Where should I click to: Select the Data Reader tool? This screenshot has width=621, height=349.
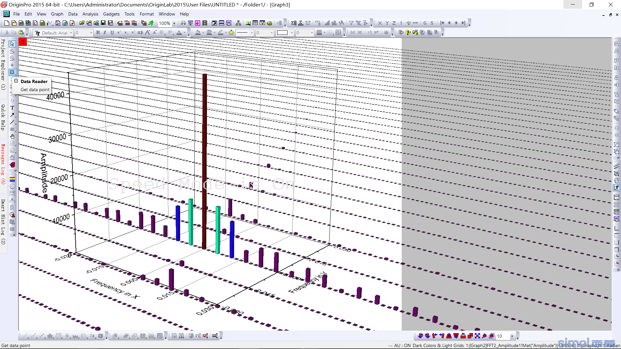click(12, 72)
